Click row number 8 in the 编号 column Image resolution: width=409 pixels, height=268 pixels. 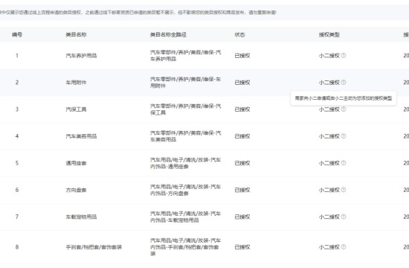(17, 247)
